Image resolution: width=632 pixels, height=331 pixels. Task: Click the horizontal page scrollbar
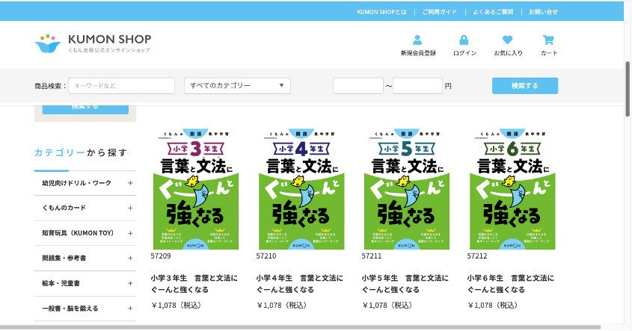(300, 327)
